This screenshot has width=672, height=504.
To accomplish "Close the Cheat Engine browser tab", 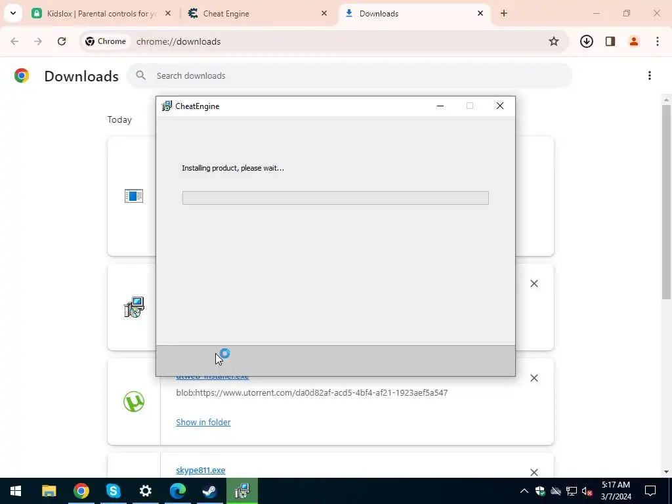I will click(x=324, y=13).
